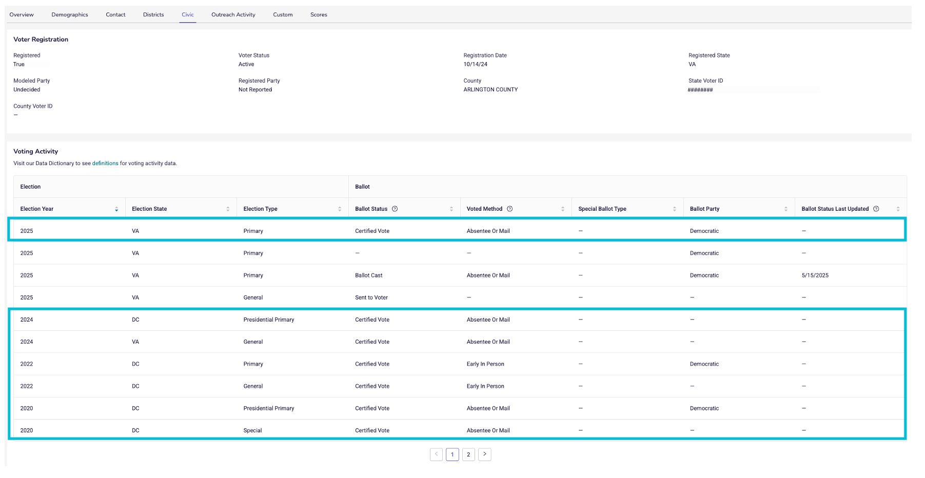Click ARLINGTON COUNTY value
The width and height of the screenshot is (925, 478).
[x=490, y=90]
